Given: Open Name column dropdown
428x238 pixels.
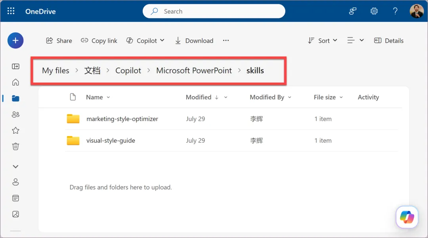Looking at the screenshot, I should pyautogui.click(x=98, y=97).
